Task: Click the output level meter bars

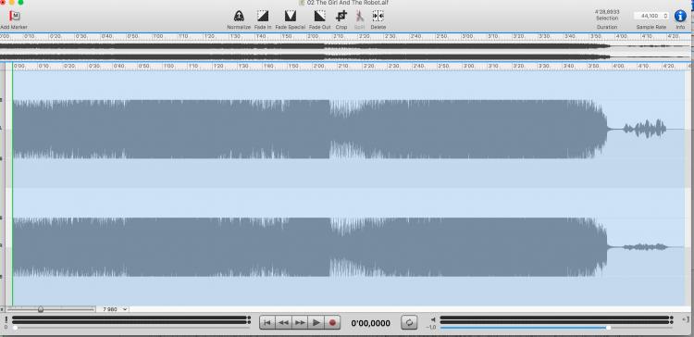Action: 556,319
